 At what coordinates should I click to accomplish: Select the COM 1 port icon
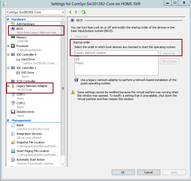coord(13,95)
